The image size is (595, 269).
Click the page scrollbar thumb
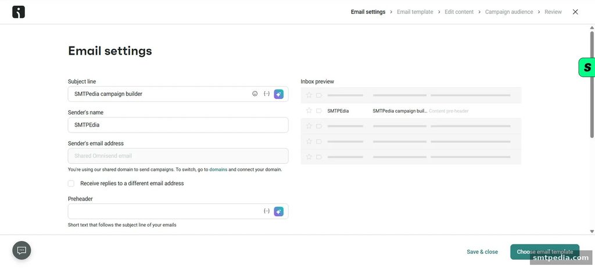(x=592, y=84)
